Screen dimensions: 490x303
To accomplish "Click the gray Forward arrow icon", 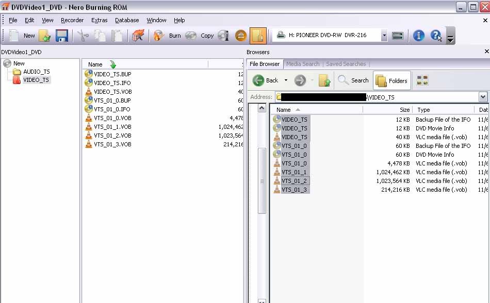I will point(300,80).
